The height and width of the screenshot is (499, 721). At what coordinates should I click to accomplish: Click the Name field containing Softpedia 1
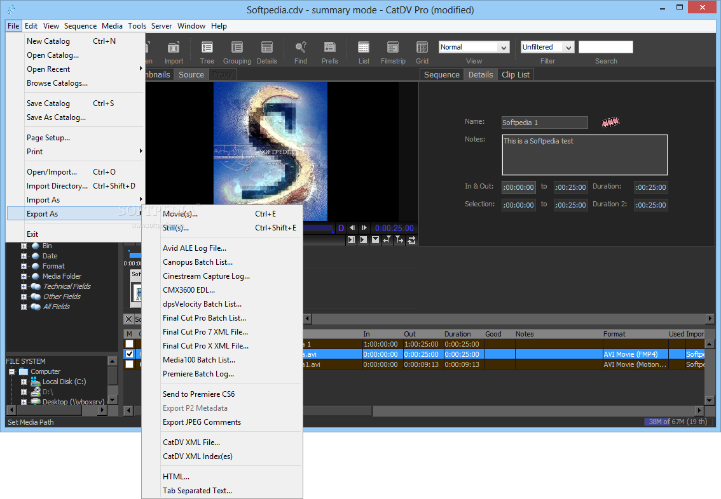point(544,123)
